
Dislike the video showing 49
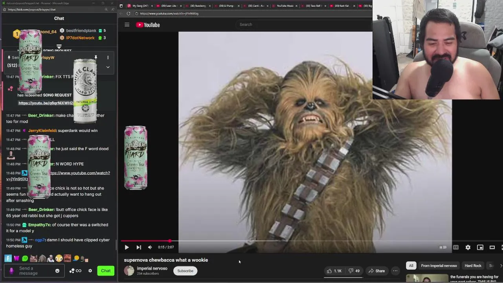coord(354,271)
